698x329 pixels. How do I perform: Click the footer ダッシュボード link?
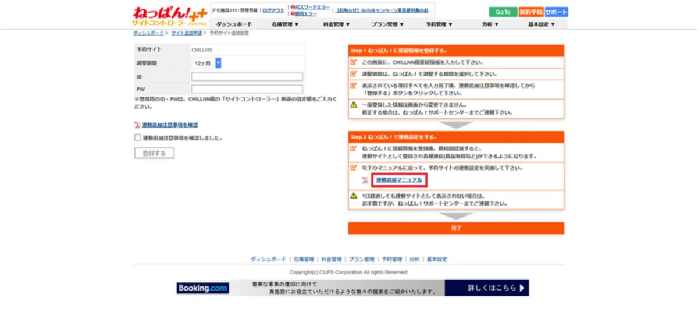(x=269, y=259)
